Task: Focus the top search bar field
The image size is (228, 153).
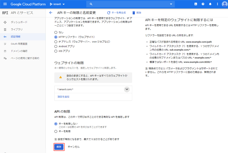Action: pyautogui.click(x=130, y=4)
